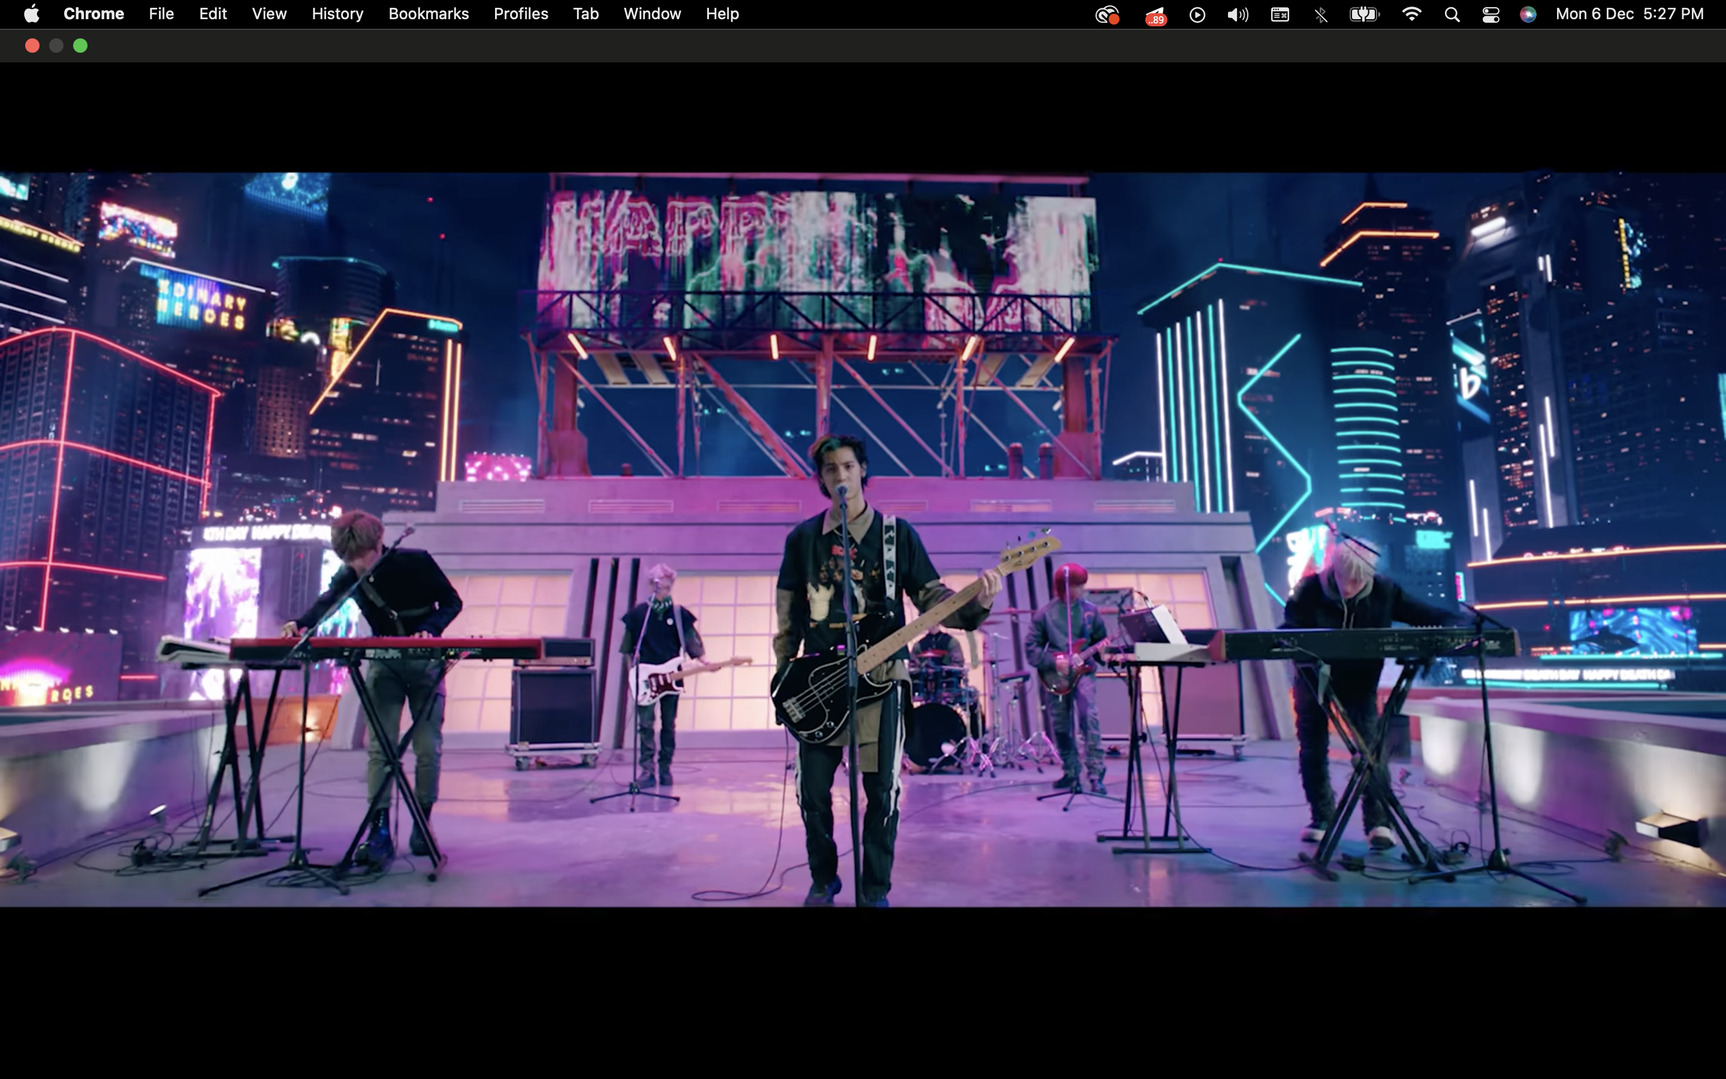Activate Siri from the menu bar
Viewport: 1726px width, 1079px height.
[1528, 14]
